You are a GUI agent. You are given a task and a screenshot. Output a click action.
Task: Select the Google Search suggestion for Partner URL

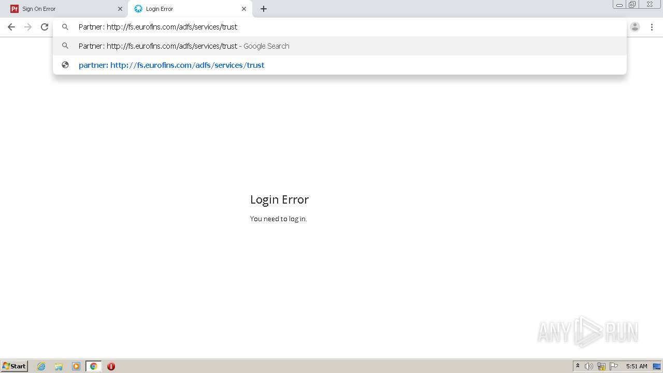pos(339,46)
